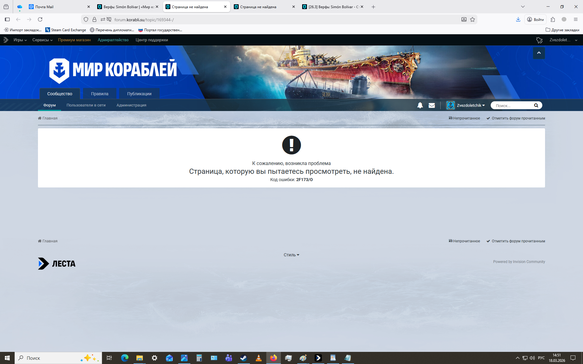583x364 pixels.
Task: Select Пользователи в сети submenu item
Action: pos(86,105)
